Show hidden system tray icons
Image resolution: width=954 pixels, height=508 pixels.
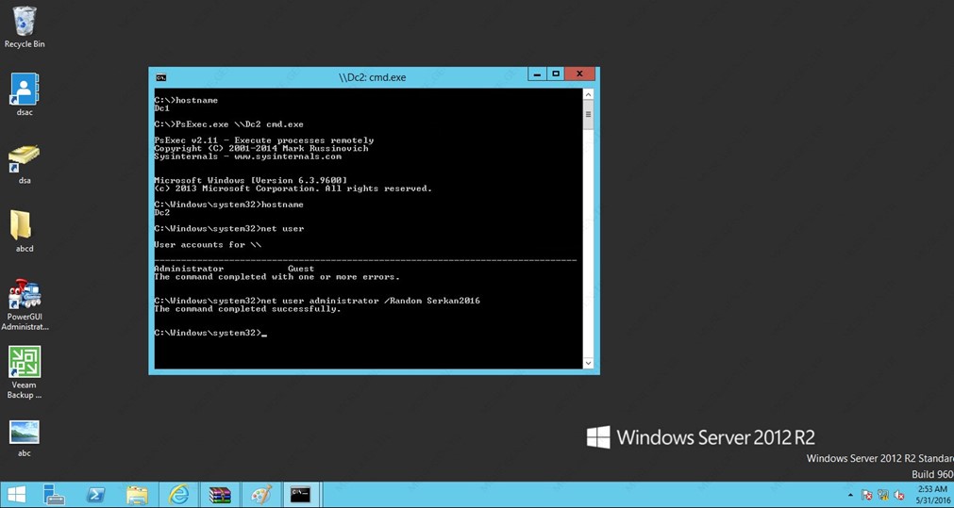(x=850, y=495)
